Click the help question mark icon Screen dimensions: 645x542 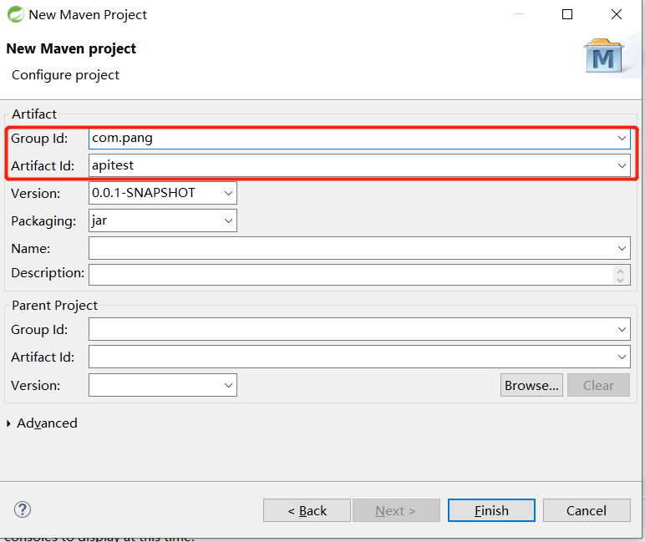coord(23,509)
